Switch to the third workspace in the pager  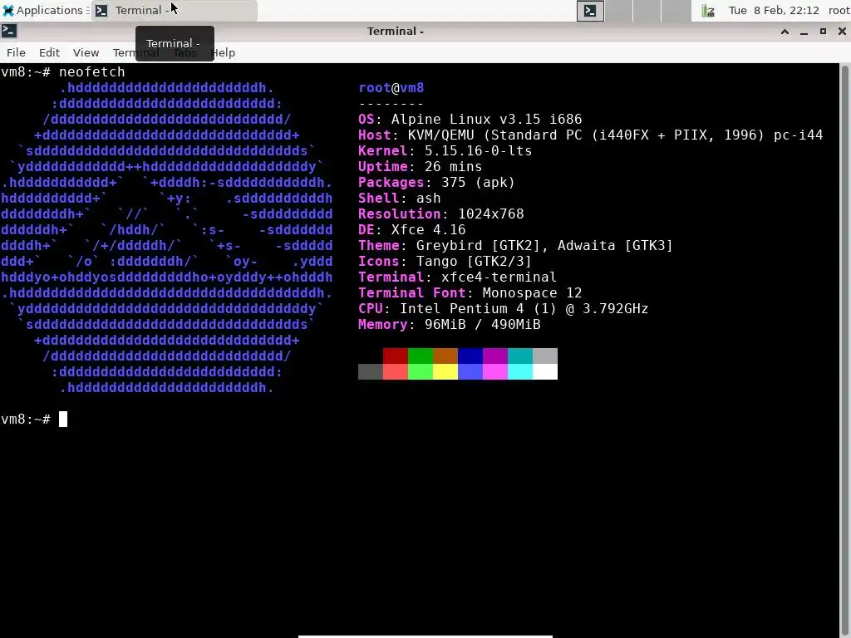click(x=647, y=10)
